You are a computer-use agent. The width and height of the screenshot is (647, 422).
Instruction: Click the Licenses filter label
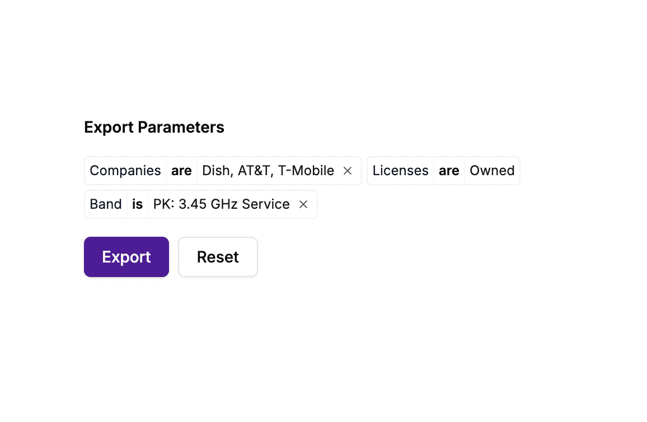tap(400, 171)
